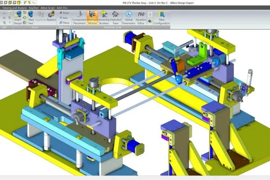Create a New Configuration

click(x=162, y=18)
